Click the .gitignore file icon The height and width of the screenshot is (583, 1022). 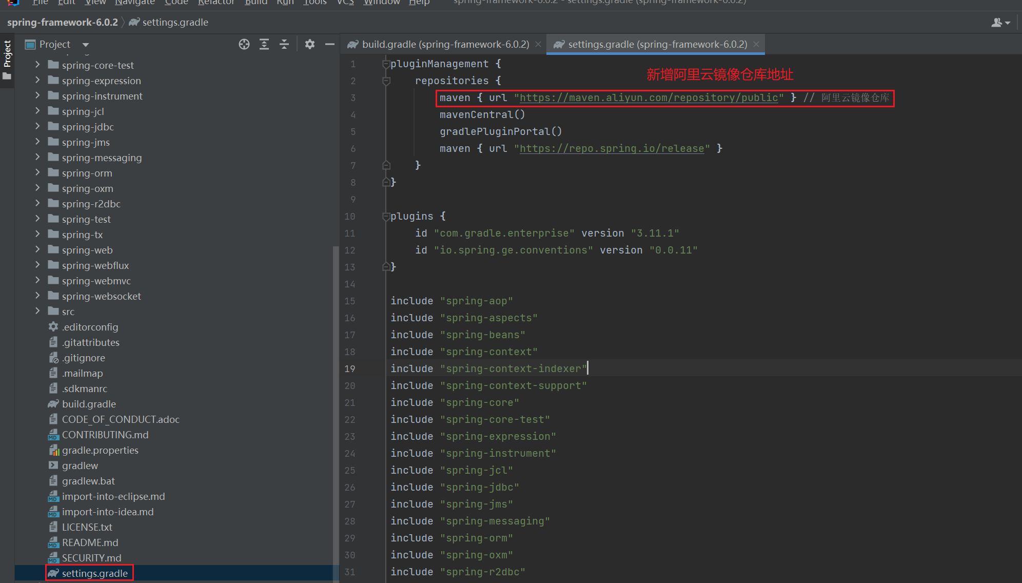pos(53,358)
